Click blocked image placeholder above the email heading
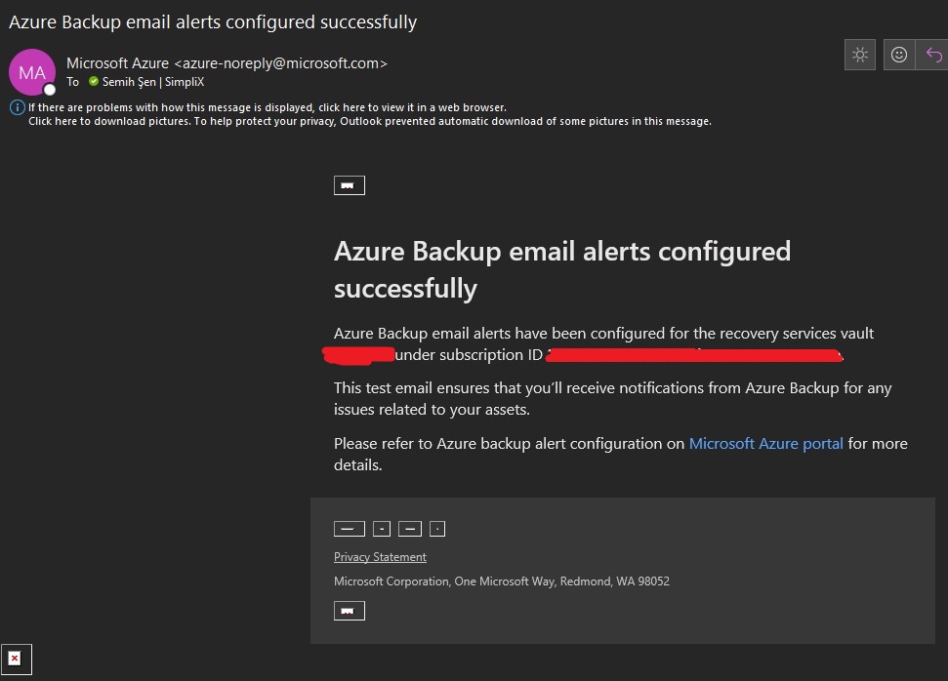Viewport: 948px width, 681px height. point(349,185)
